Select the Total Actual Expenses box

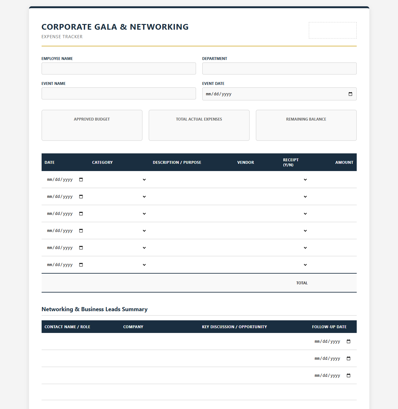pos(199,125)
